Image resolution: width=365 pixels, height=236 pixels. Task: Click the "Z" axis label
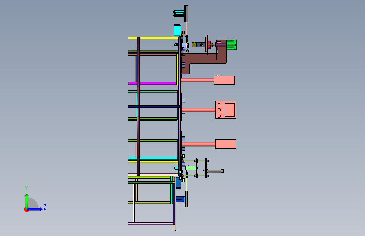point(45,207)
